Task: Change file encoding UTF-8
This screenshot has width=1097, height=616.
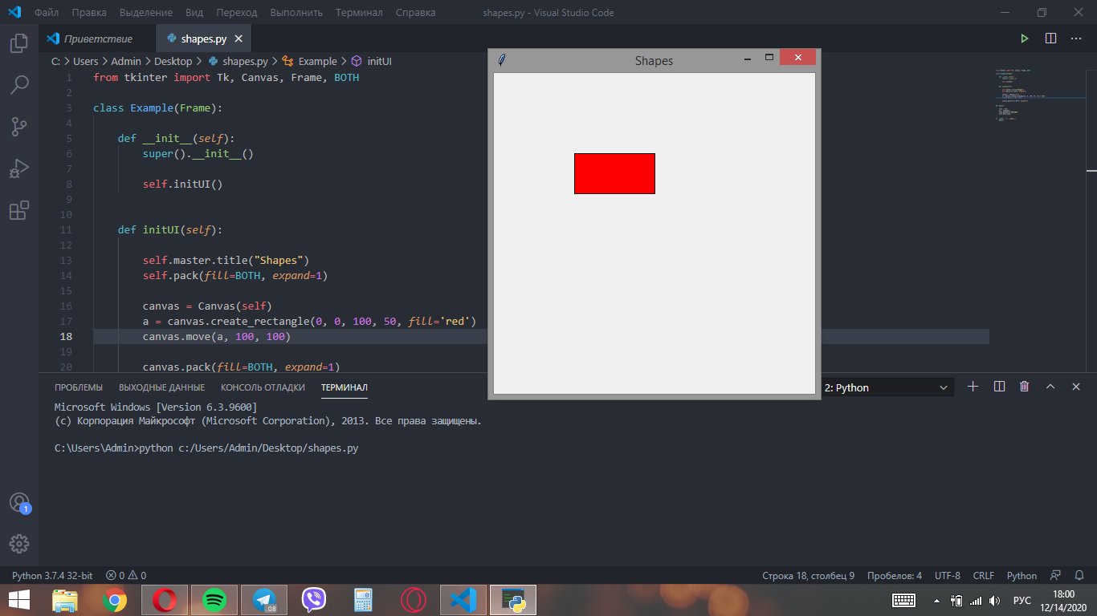Action: 947,576
